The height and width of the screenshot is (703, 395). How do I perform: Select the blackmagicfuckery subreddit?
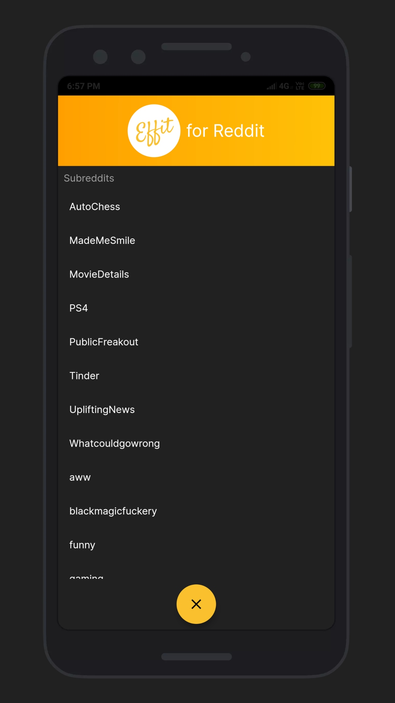pos(196,511)
